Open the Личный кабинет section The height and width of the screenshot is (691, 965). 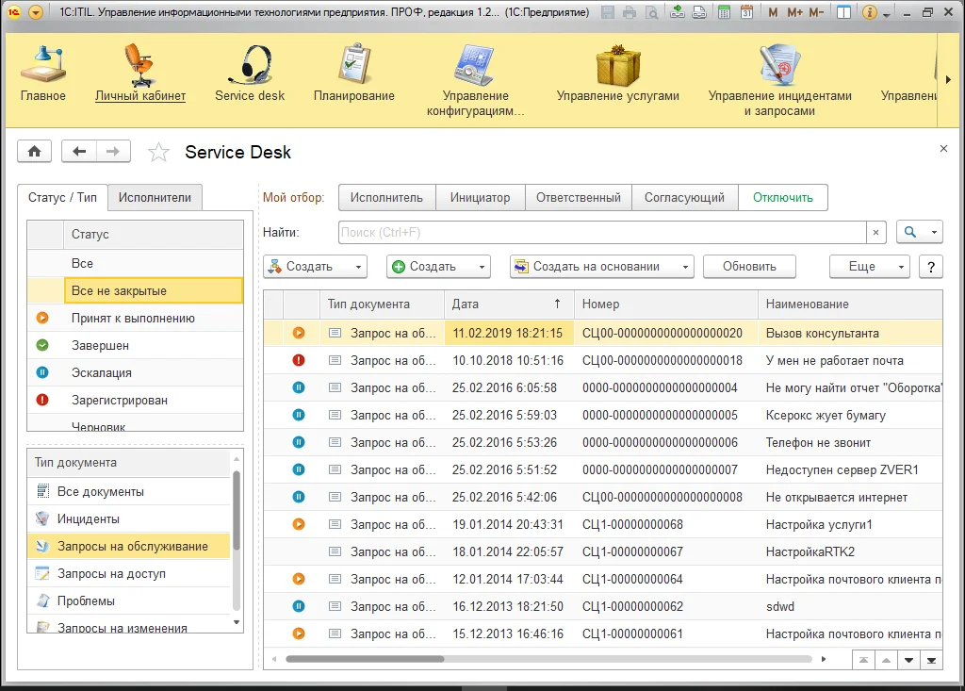[x=140, y=73]
